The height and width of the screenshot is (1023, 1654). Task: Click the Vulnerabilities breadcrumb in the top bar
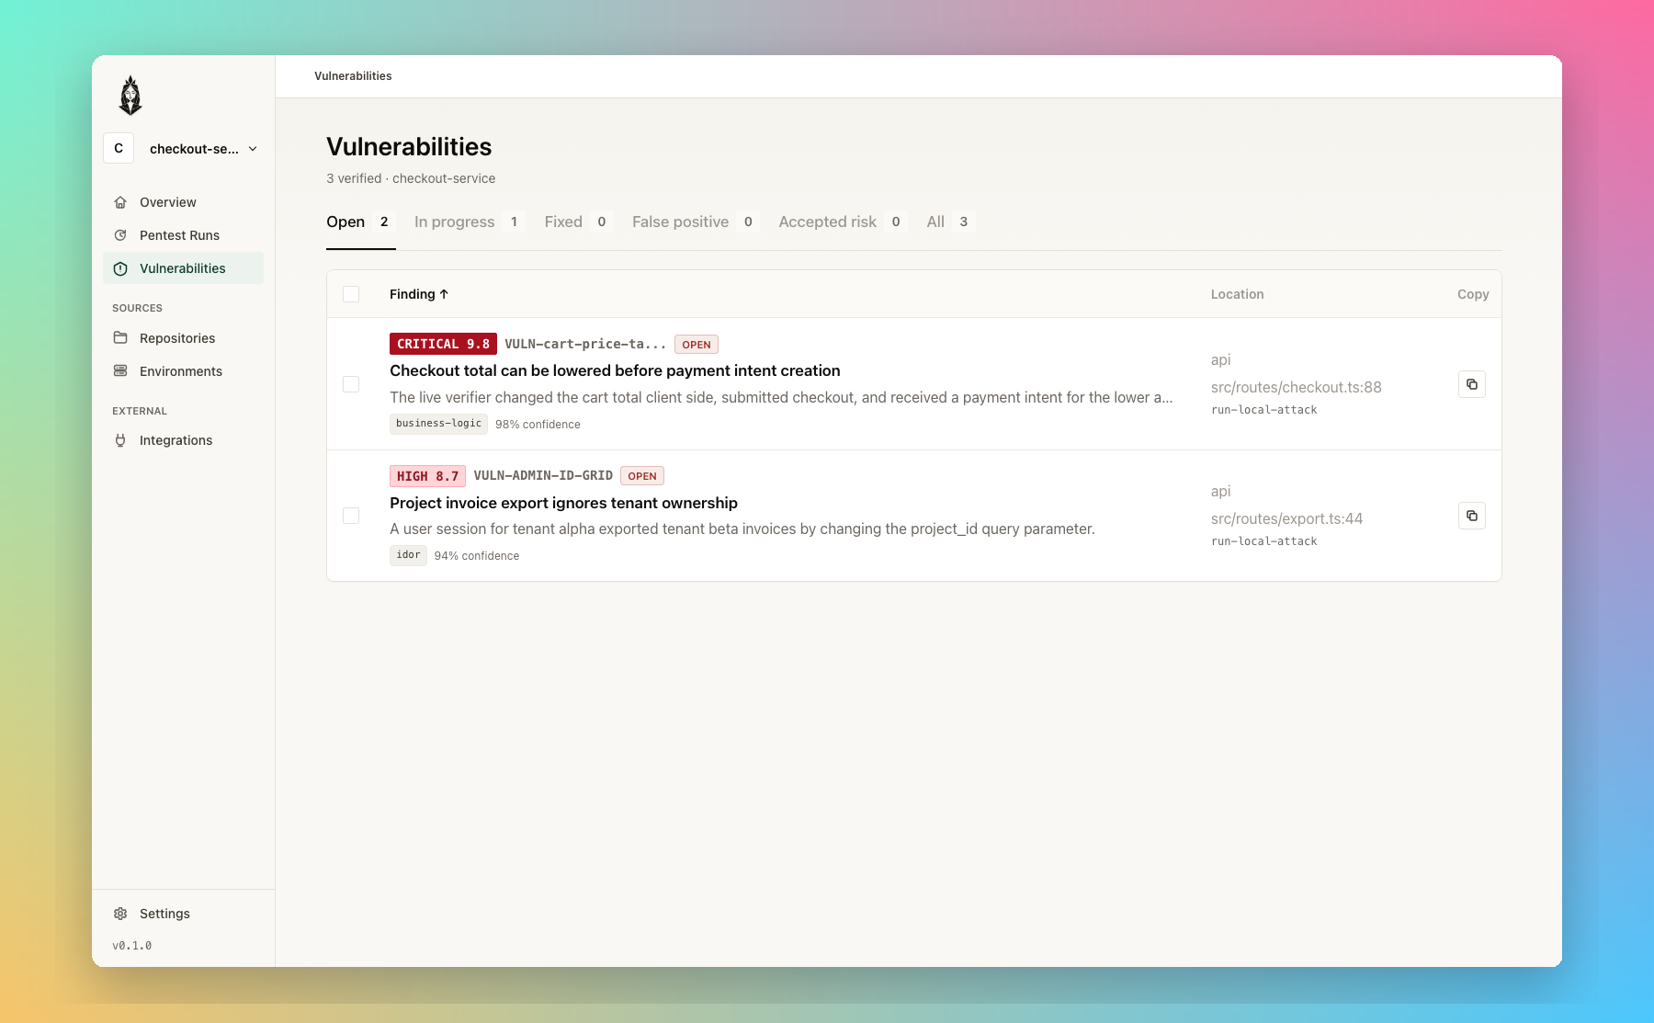[353, 76]
